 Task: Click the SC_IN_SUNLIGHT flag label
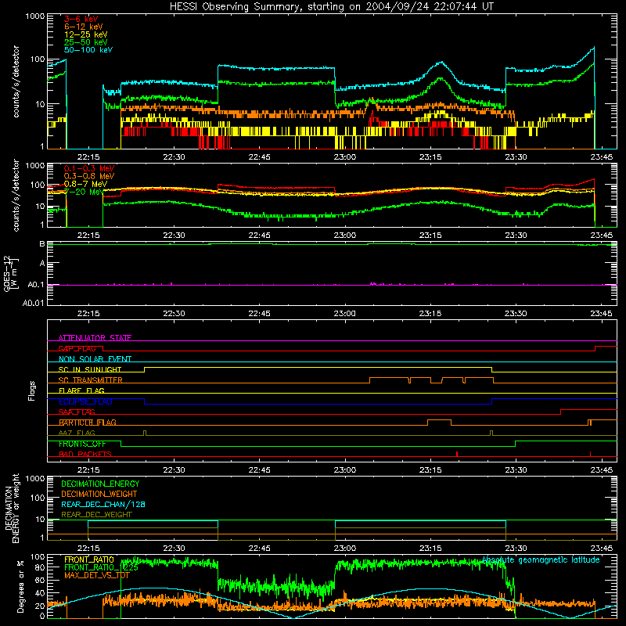pos(90,369)
